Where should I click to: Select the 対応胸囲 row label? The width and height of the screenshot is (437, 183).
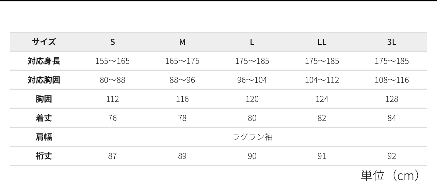44,80
